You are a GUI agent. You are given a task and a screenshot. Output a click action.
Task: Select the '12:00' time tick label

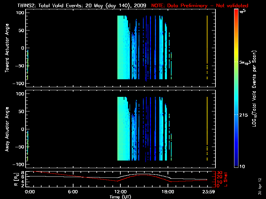(120, 192)
